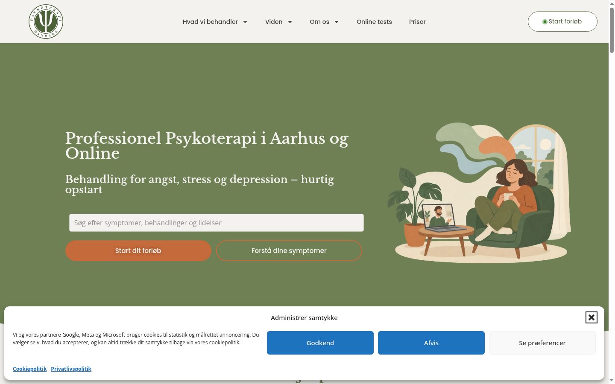Click the Administrer samtykke title text
This screenshot has width=615, height=384.
pos(304,317)
